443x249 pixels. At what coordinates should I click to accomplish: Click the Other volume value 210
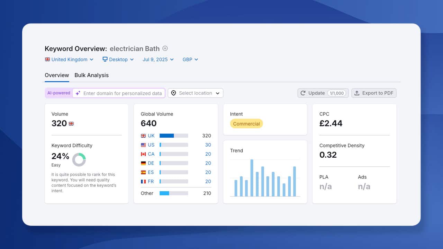(x=207, y=193)
